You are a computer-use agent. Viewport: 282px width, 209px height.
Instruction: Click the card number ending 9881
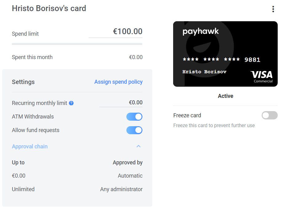pos(221,60)
